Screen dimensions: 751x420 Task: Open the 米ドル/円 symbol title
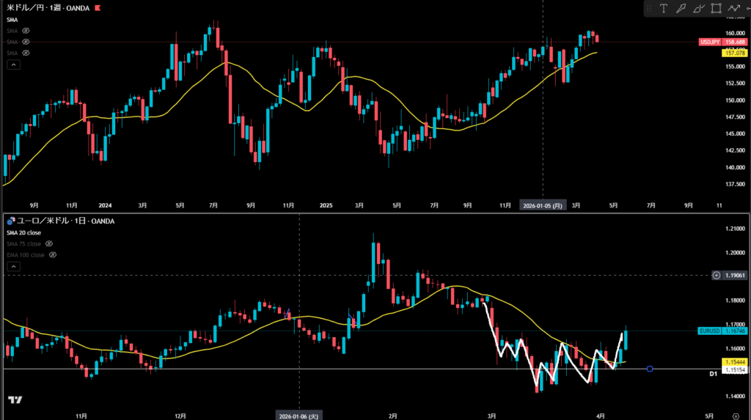(24, 8)
